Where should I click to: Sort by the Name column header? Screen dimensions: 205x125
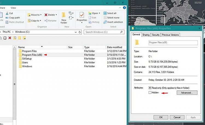(x=42, y=47)
